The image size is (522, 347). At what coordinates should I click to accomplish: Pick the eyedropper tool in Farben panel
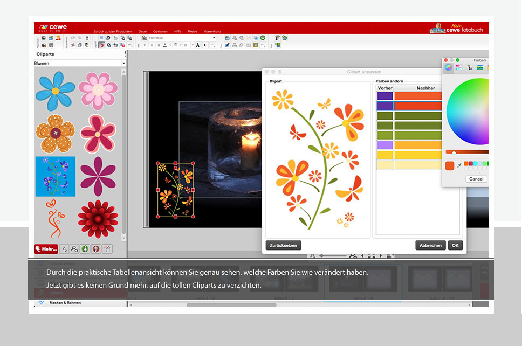tap(459, 165)
